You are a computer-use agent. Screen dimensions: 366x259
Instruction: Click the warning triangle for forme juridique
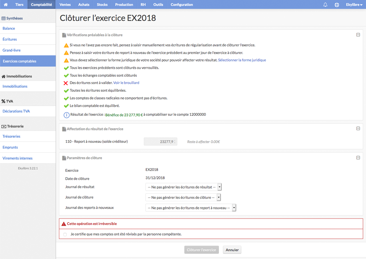(x=66, y=60)
